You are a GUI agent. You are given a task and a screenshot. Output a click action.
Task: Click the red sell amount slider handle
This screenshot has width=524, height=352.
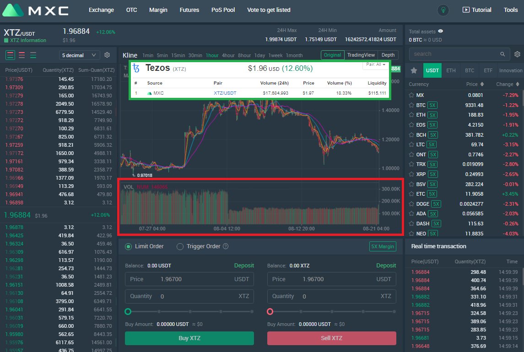[x=270, y=312]
